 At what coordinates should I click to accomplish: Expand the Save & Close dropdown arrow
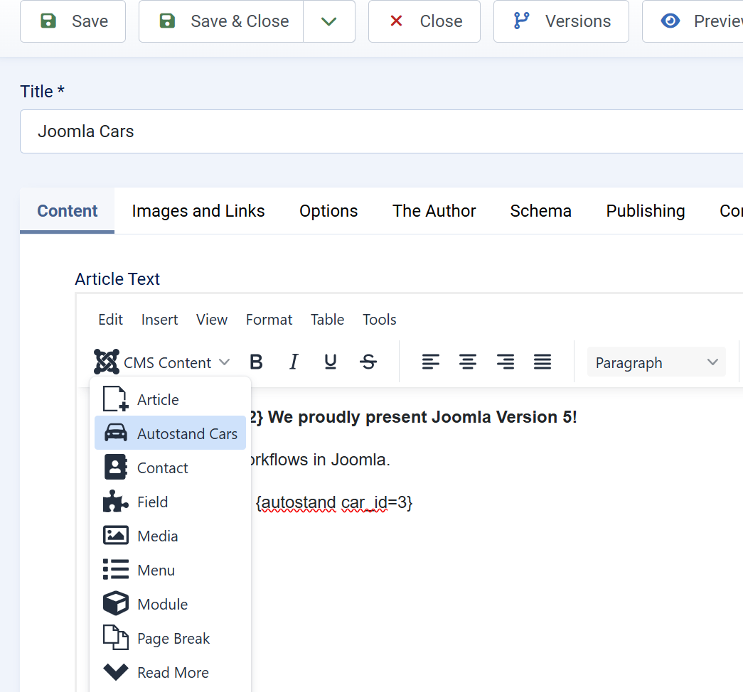[328, 21]
